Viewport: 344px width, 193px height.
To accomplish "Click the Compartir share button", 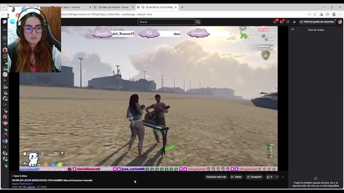I will point(254,177).
